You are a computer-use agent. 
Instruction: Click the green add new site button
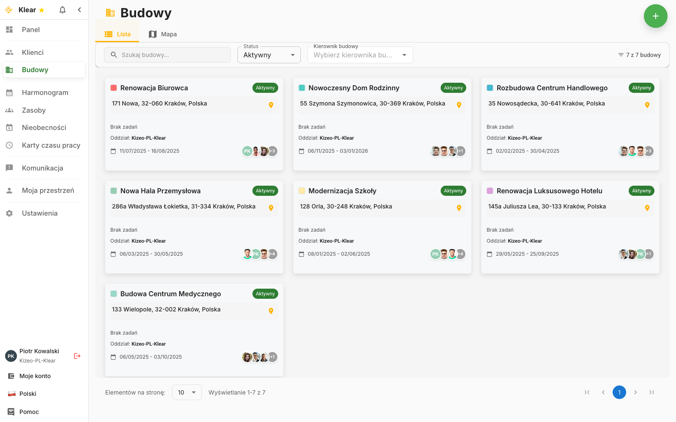655,16
